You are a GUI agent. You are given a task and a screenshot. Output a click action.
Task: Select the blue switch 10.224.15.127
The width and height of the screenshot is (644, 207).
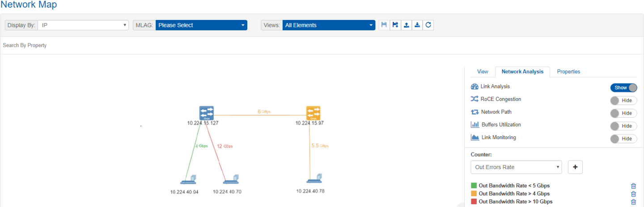206,112
